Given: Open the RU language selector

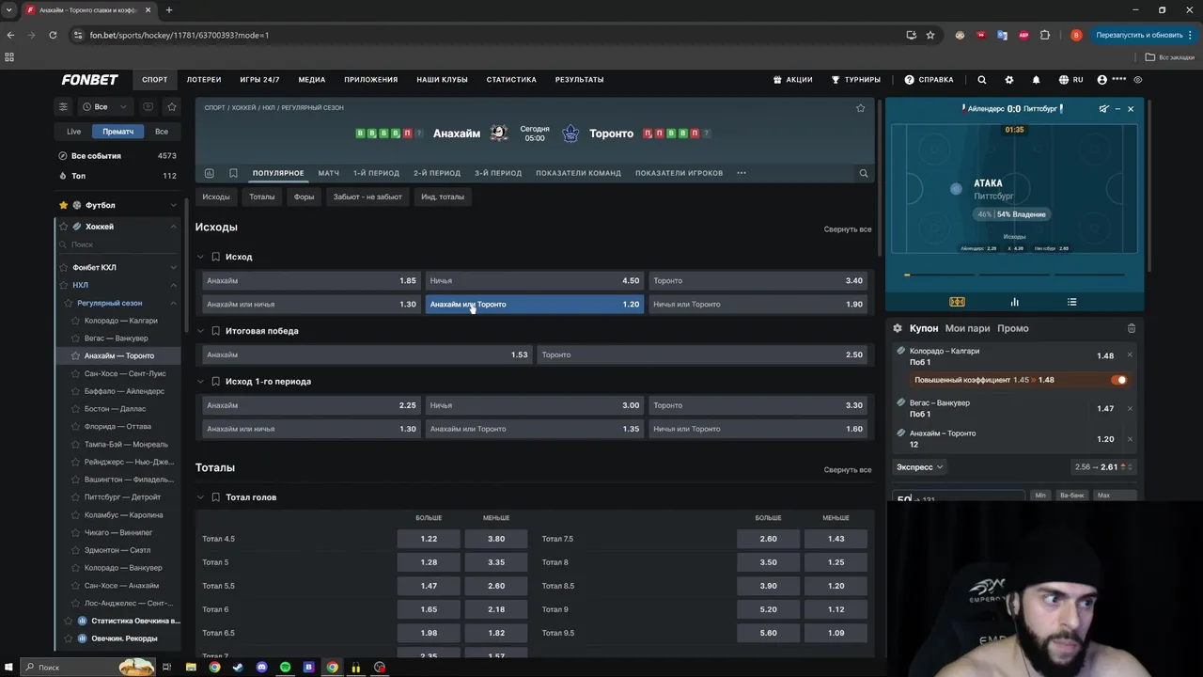Looking at the screenshot, I should [1070, 80].
